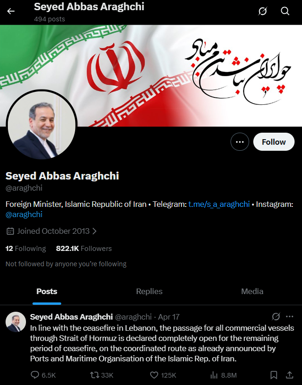Open the t.me/s_a_araghchi Telegram link
The width and height of the screenshot is (302, 385).
pyautogui.click(x=219, y=204)
